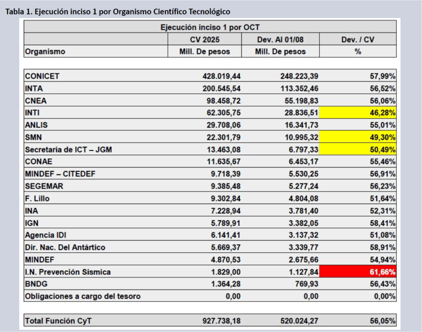Image resolution: width=422 pixels, height=332 pixels.
Task: Select the 'MINDEF – CITEDEF' row label
Action: pos(60,174)
